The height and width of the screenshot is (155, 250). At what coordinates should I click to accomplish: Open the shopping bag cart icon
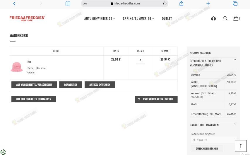tap(237, 18)
